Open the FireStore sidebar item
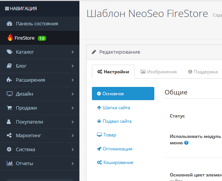The width and height of the screenshot is (222, 181). (x=40, y=38)
